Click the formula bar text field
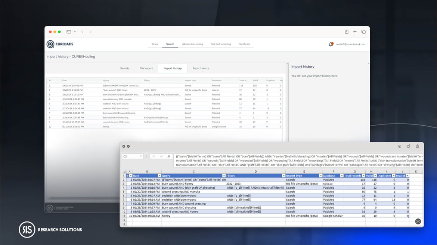 298,160
